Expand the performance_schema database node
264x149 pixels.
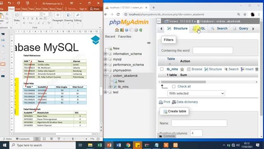[106, 65]
